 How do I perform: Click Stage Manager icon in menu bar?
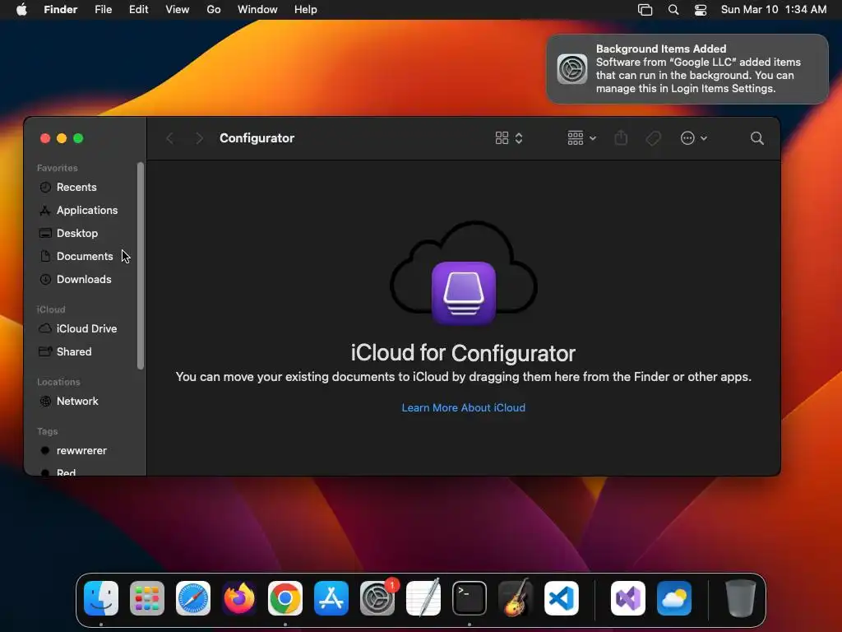coord(645,10)
